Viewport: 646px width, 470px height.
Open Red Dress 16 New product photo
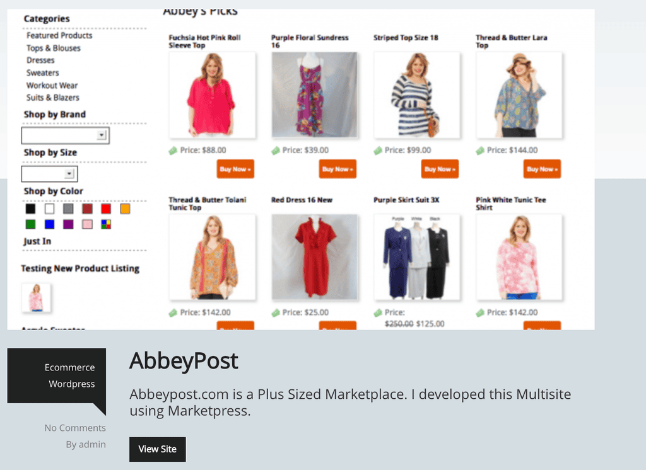314,257
